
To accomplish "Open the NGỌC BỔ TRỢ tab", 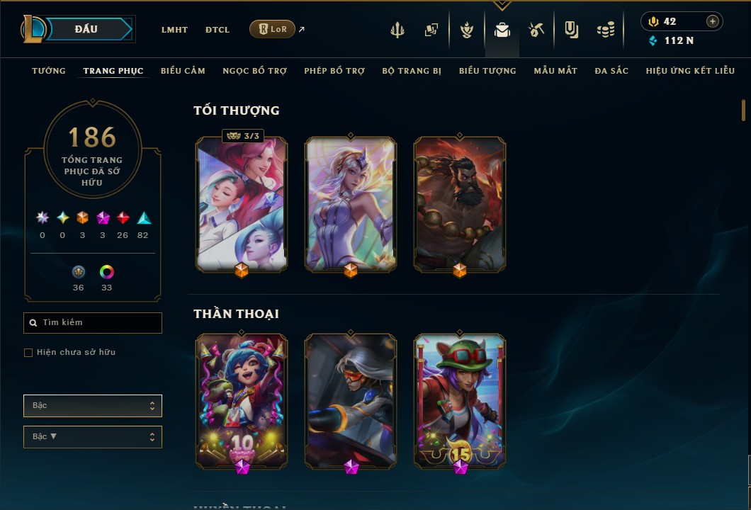I will coord(255,71).
